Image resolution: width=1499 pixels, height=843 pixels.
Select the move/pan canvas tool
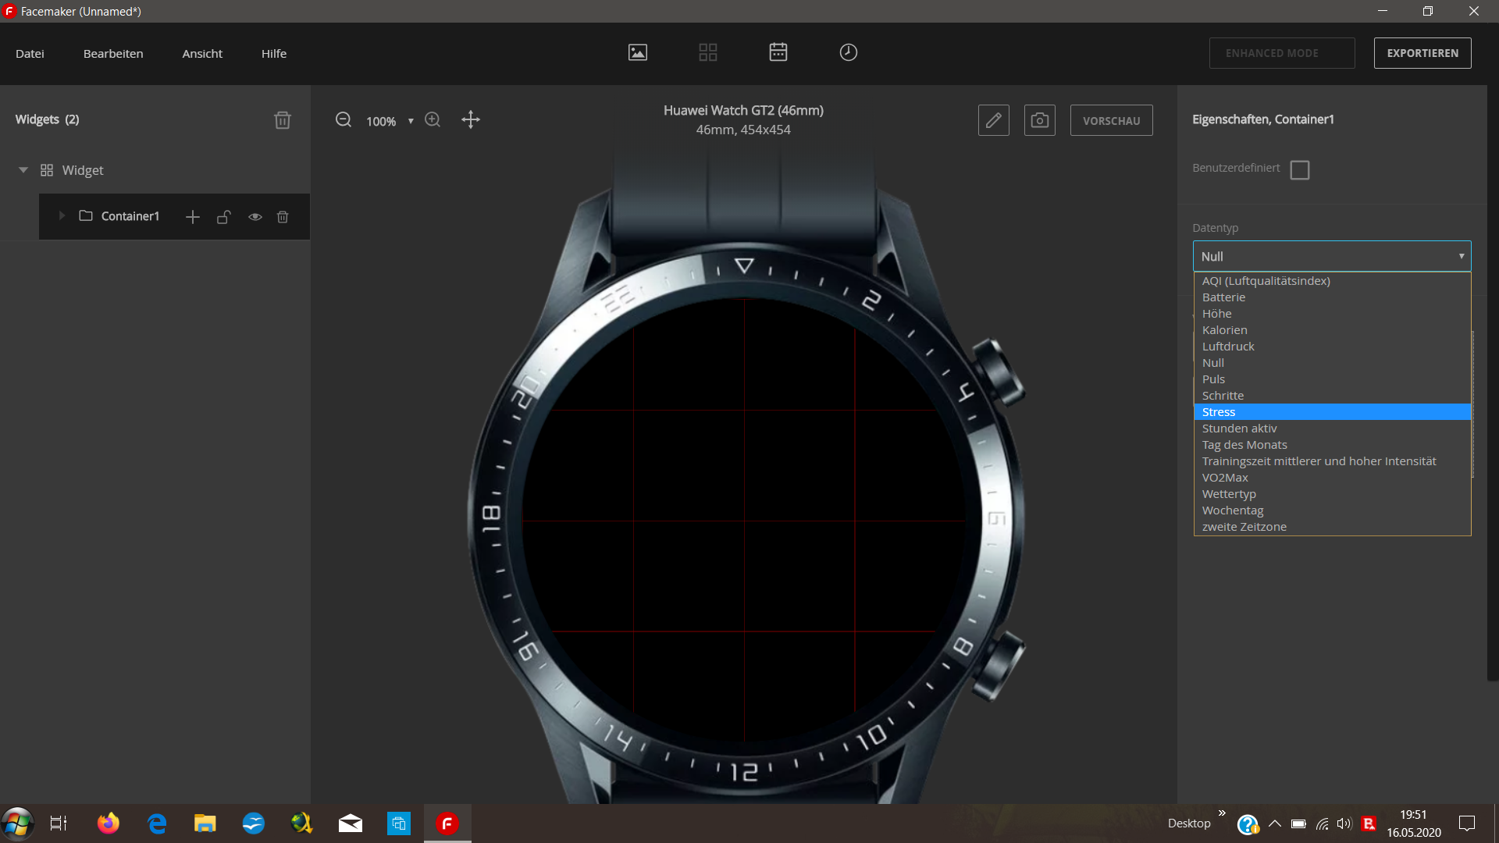471,119
